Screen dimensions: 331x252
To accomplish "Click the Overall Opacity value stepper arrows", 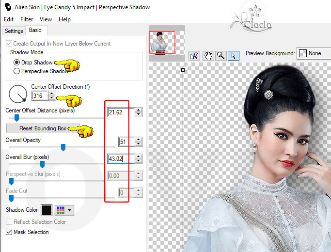I will pos(139,142).
